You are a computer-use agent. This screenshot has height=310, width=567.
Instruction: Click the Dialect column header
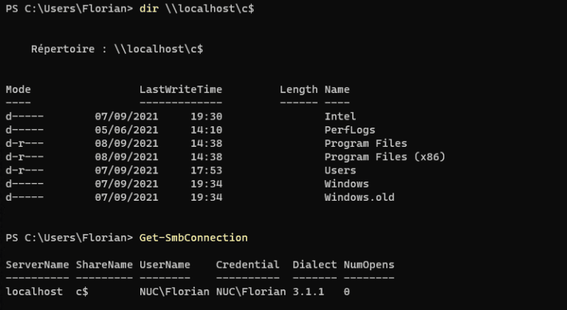[315, 264]
